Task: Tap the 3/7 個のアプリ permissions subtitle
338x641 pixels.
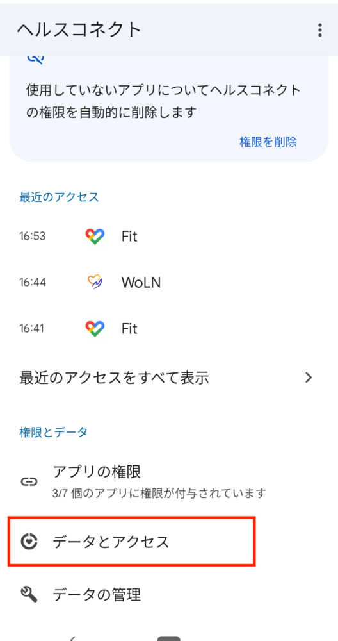Action: pos(159,493)
